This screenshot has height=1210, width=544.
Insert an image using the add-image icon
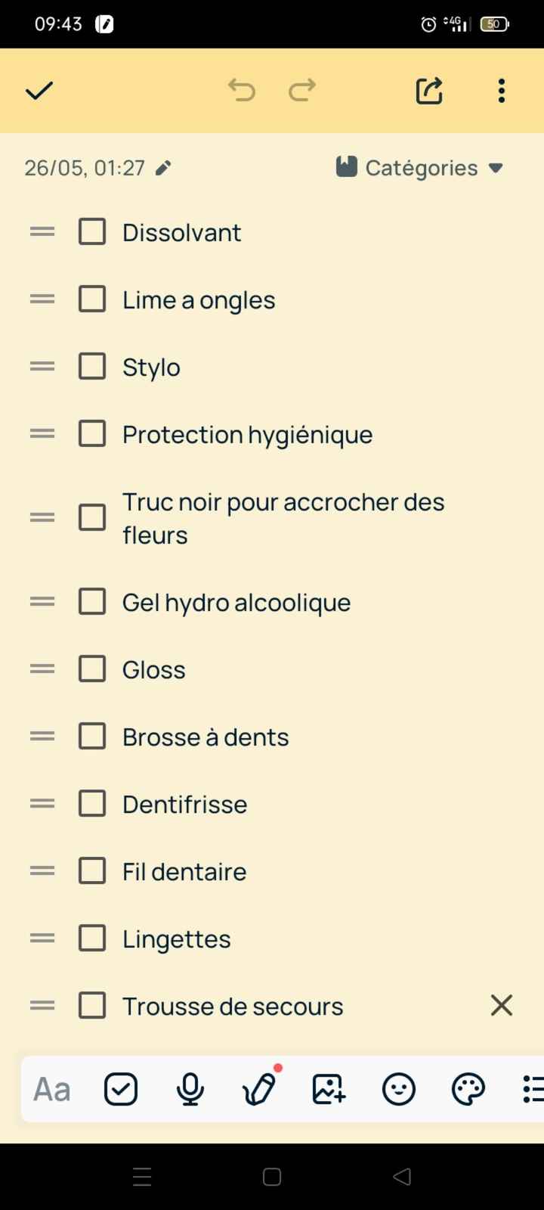328,1089
